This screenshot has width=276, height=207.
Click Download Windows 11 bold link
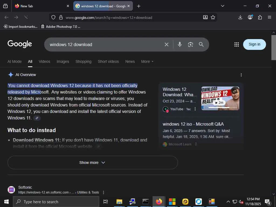37,140
